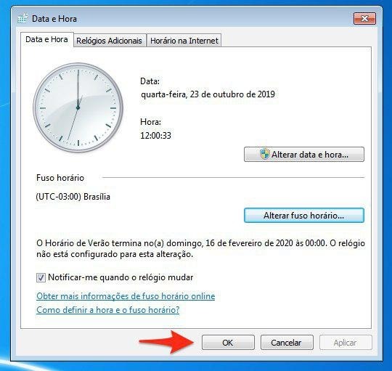
Task: Click the Data e Hora title bar icon
Action: coord(23,18)
